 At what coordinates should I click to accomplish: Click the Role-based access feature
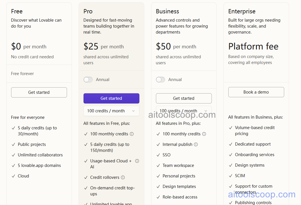pos(180,197)
